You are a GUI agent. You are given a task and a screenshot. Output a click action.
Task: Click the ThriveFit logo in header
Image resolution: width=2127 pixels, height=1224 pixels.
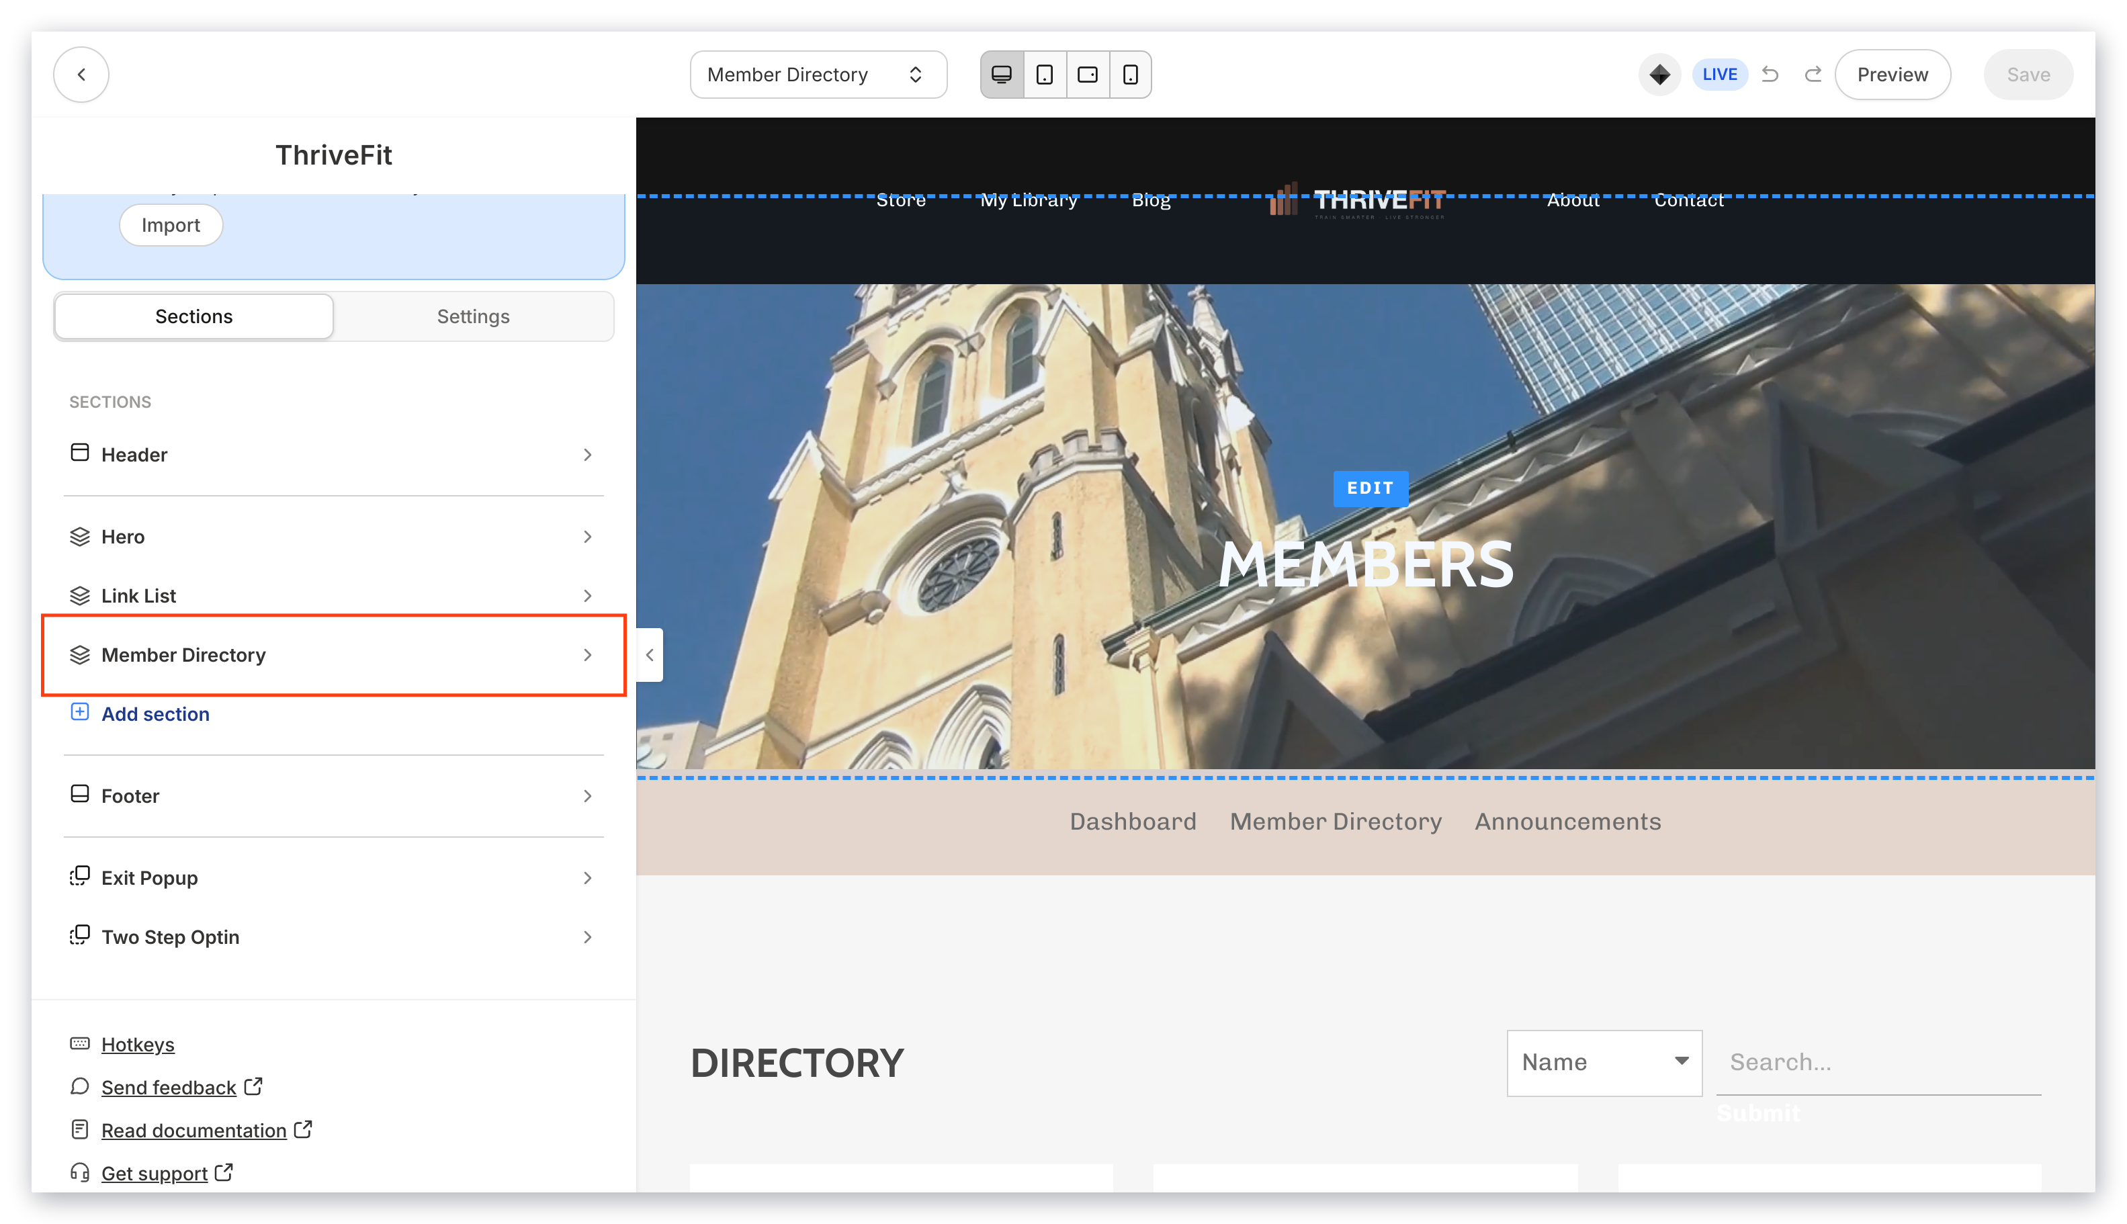[x=1357, y=200]
